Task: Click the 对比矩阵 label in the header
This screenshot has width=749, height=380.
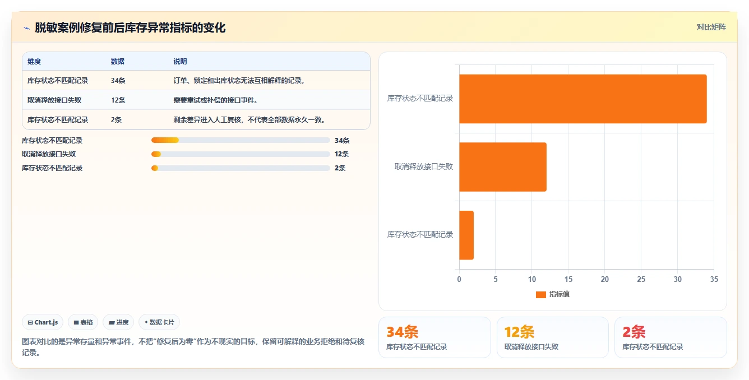Action: click(711, 27)
